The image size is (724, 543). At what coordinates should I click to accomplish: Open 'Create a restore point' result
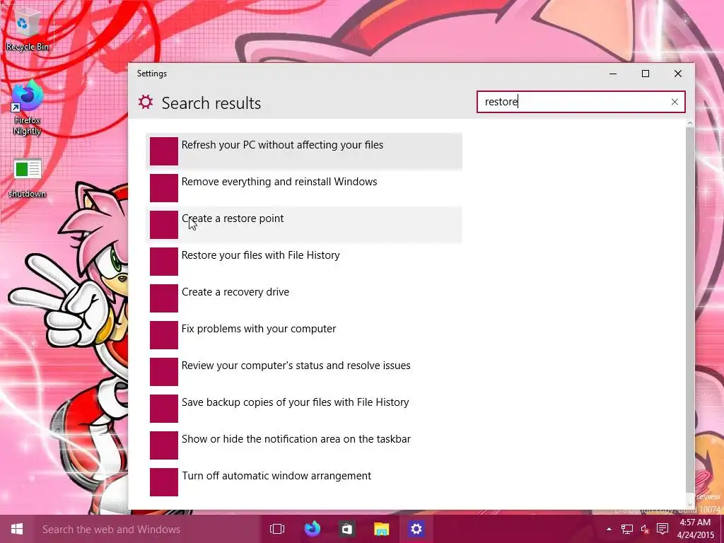pyautogui.click(x=304, y=225)
